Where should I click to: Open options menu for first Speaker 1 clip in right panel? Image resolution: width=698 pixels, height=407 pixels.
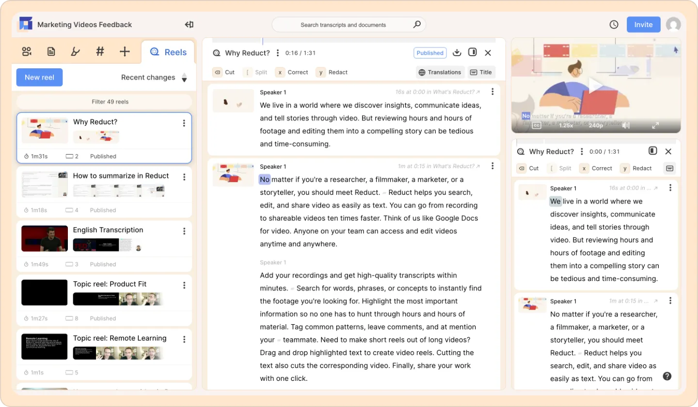click(670, 188)
